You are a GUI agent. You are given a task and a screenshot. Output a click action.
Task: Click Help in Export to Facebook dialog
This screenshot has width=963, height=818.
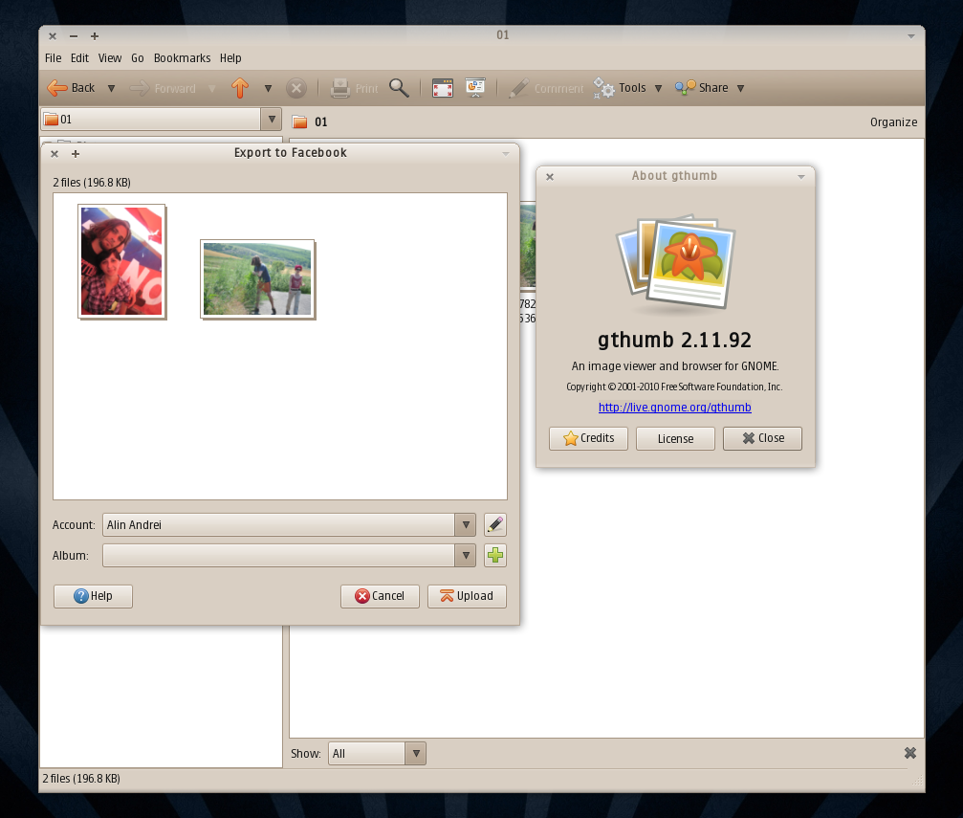[93, 596]
